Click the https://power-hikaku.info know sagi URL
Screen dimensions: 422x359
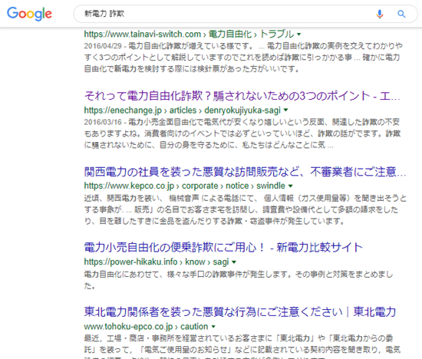tap(157, 262)
